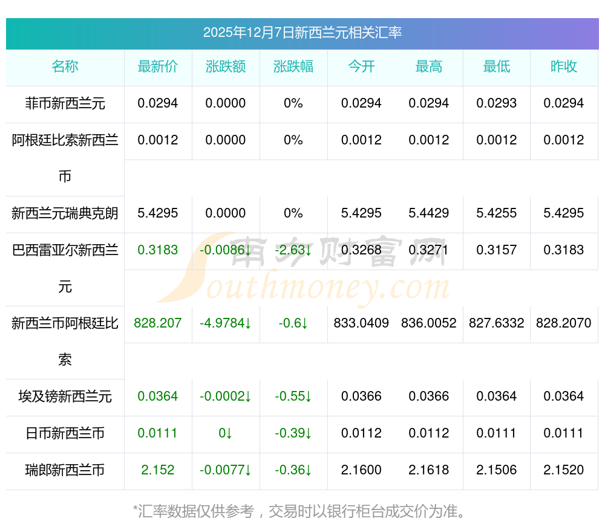This screenshot has width=605, height=530.
Task: Select the 瑞郎新西兰币 row name
Action: coord(65,470)
